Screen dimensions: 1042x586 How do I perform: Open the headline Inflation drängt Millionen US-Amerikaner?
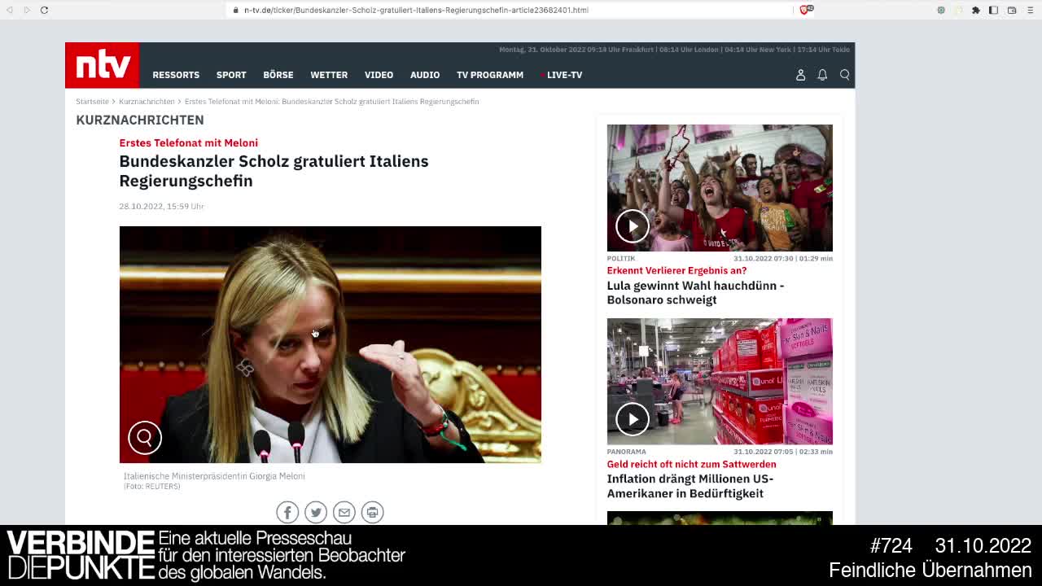pyautogui.click(x=690, y=486)
